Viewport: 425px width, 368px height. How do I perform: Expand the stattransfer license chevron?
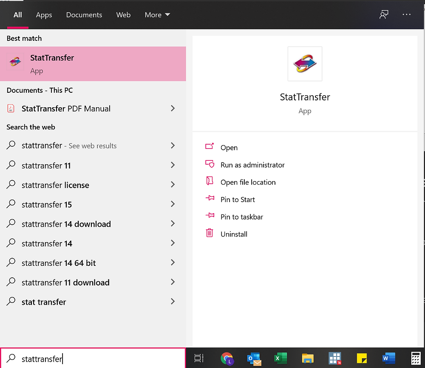[173, 185]
